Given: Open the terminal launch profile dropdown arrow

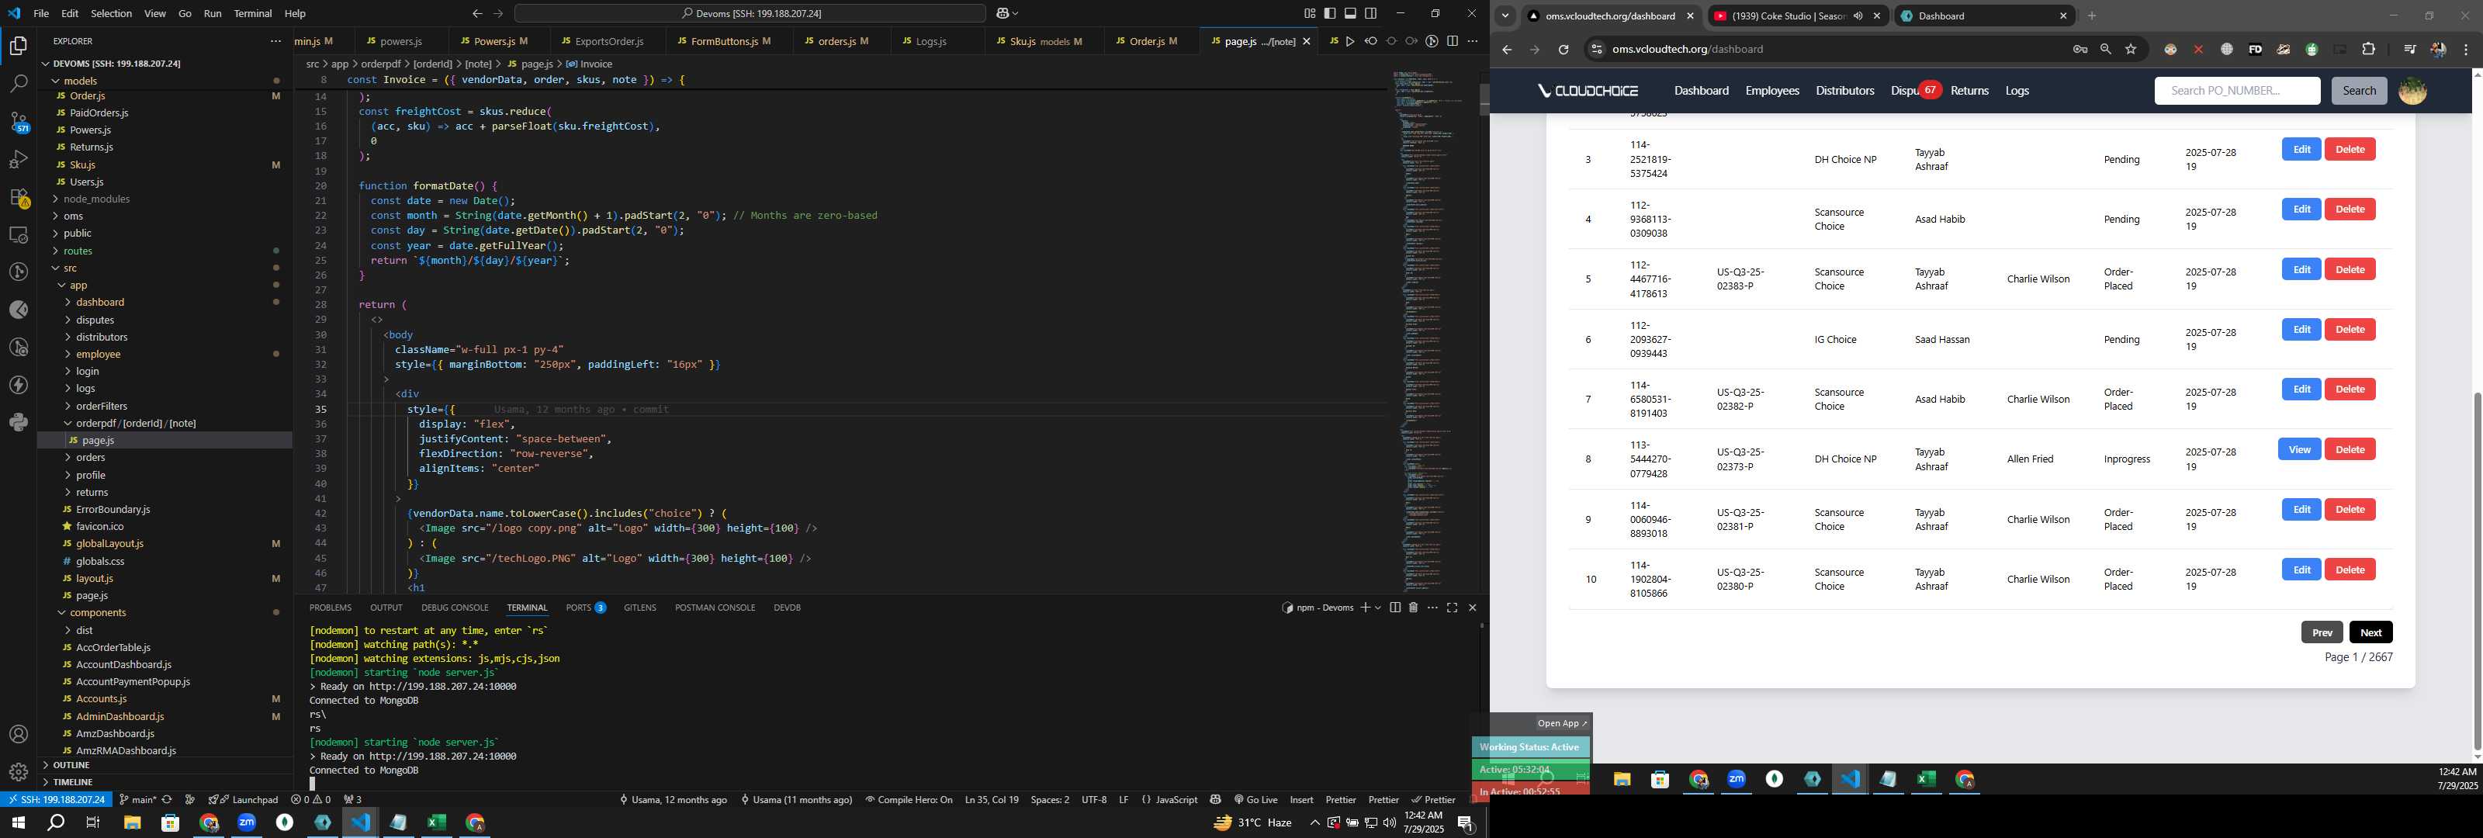Looking at the screenshot, I should coord(1377,608).
